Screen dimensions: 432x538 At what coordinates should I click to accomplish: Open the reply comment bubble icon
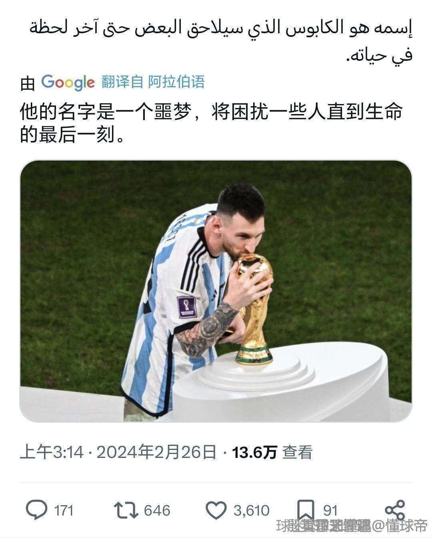[x=36, y=510]
